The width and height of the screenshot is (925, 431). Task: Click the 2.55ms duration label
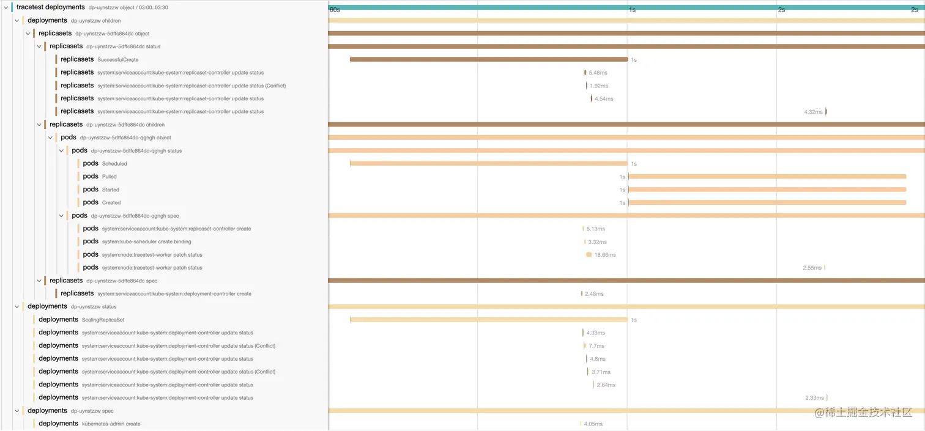812,268
